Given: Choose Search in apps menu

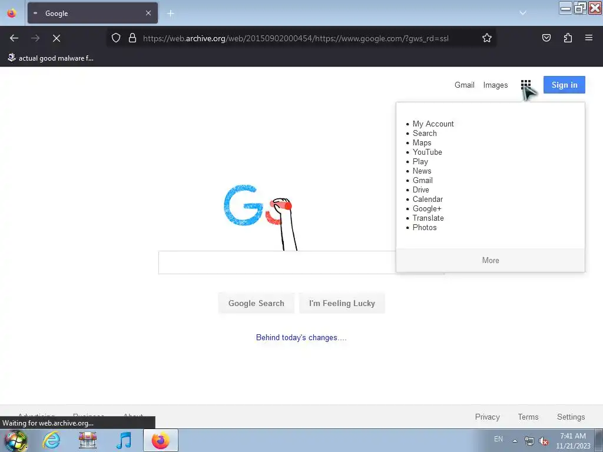Looking at the screenshot, I should [425, 134].
